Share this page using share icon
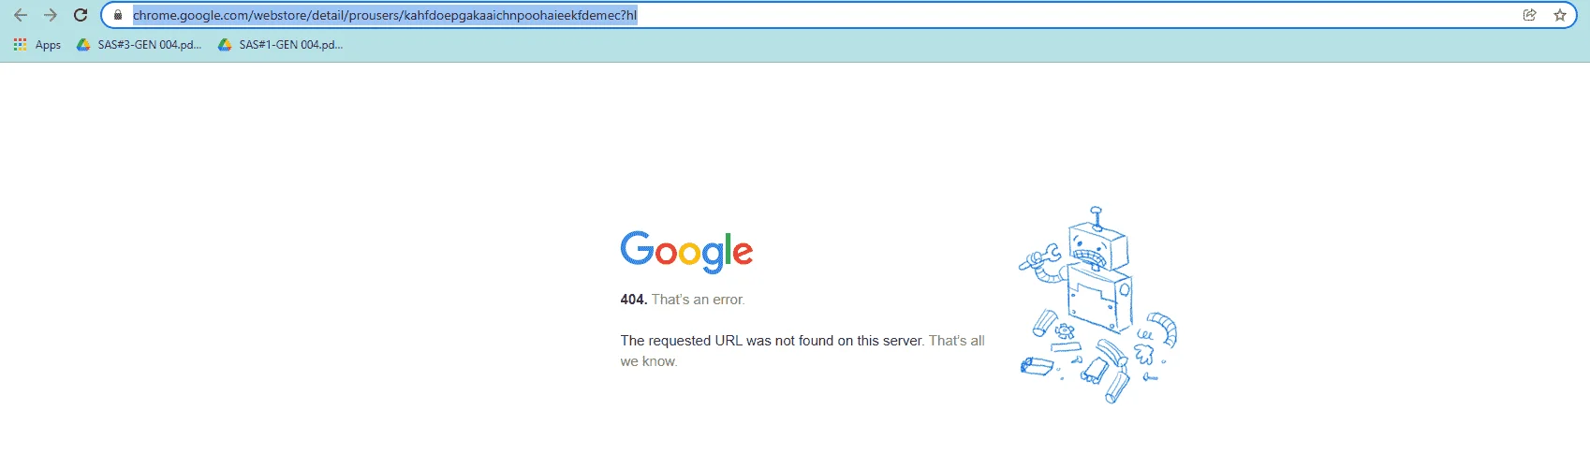Screen dimensions: 1590x469 pos(1530,15)
